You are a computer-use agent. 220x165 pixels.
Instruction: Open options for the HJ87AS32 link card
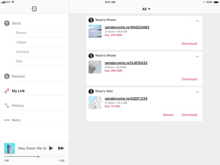(197, 57)
